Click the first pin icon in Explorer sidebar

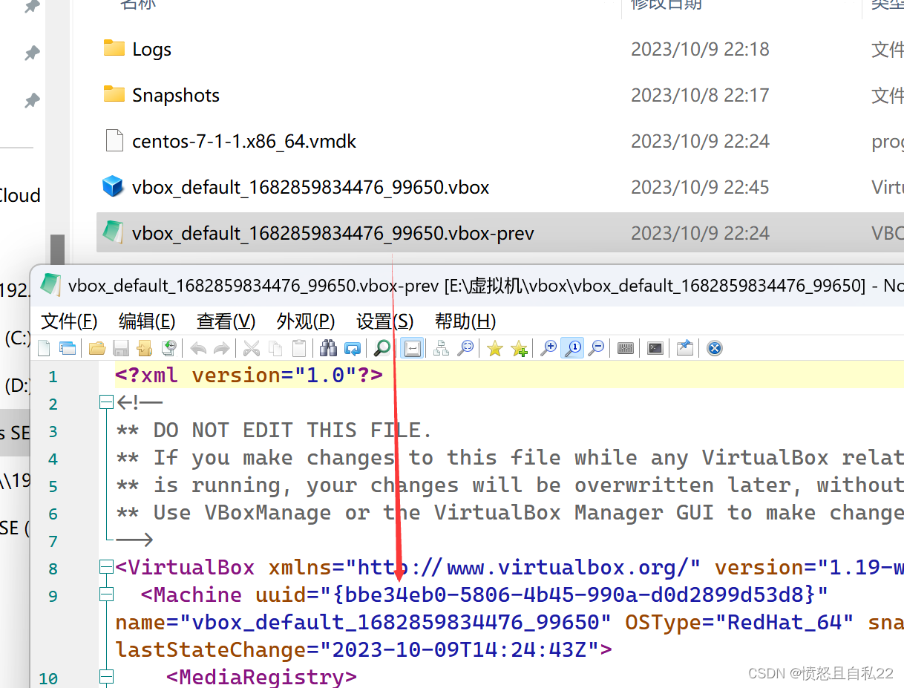(x=32, y=7)
